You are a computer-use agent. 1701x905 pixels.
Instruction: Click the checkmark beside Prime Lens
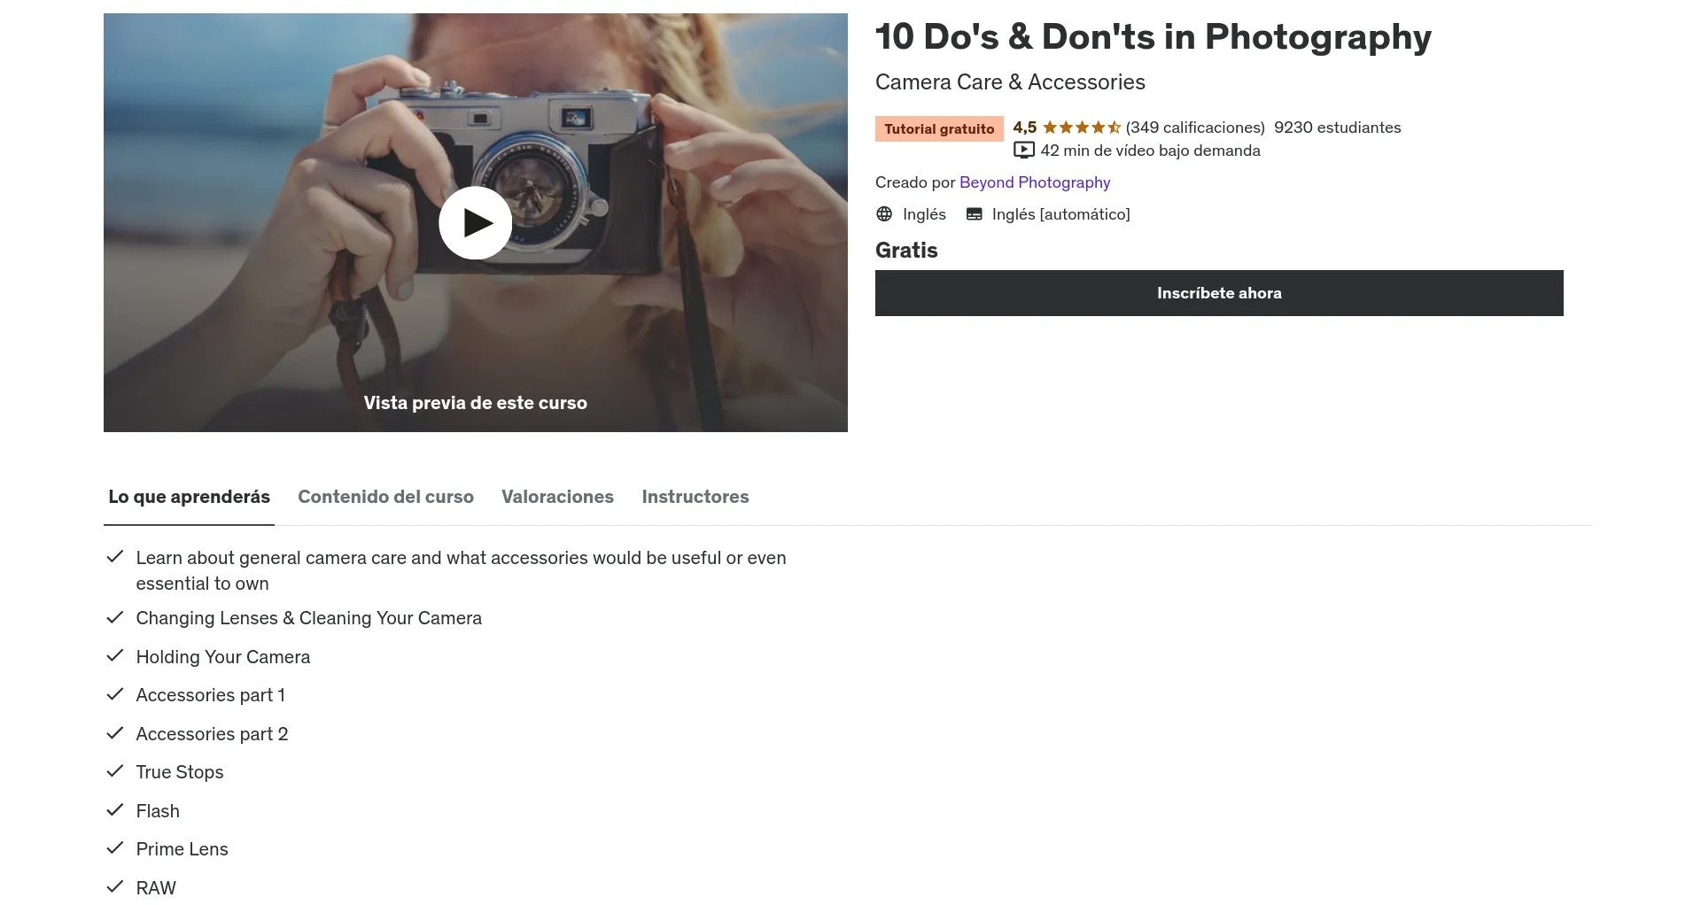[x=115, y=847]
